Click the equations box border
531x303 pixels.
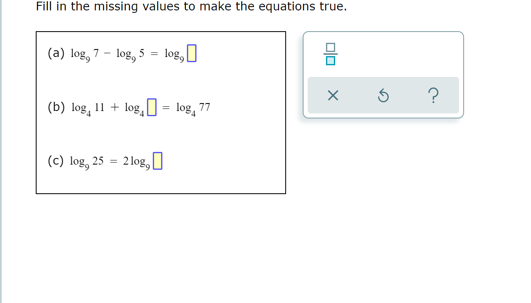(161, 31)
